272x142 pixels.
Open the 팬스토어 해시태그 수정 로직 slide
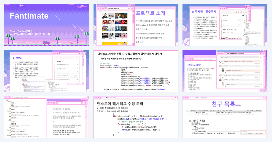136,117
